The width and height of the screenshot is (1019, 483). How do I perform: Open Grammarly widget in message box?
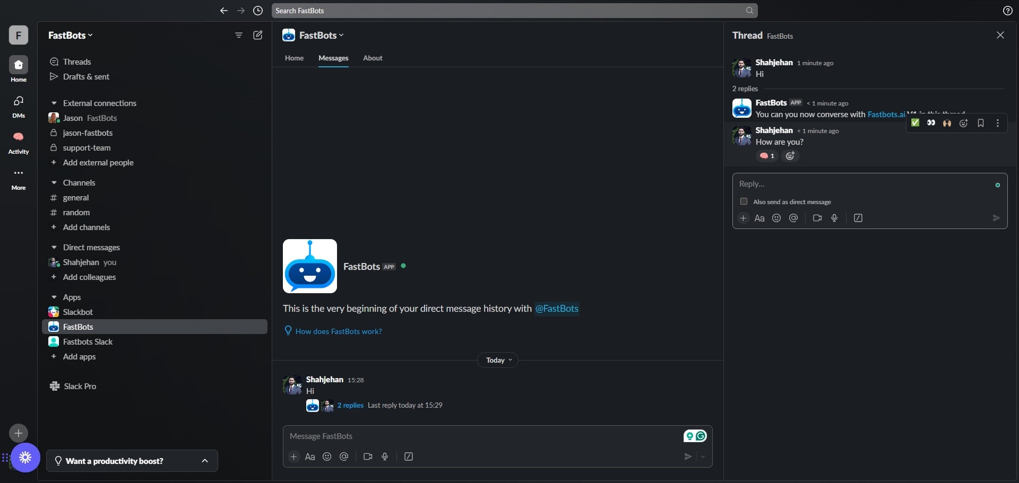click(695, 436)
